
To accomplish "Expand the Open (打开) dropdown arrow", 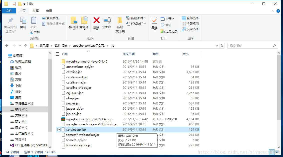I will 173,19.
